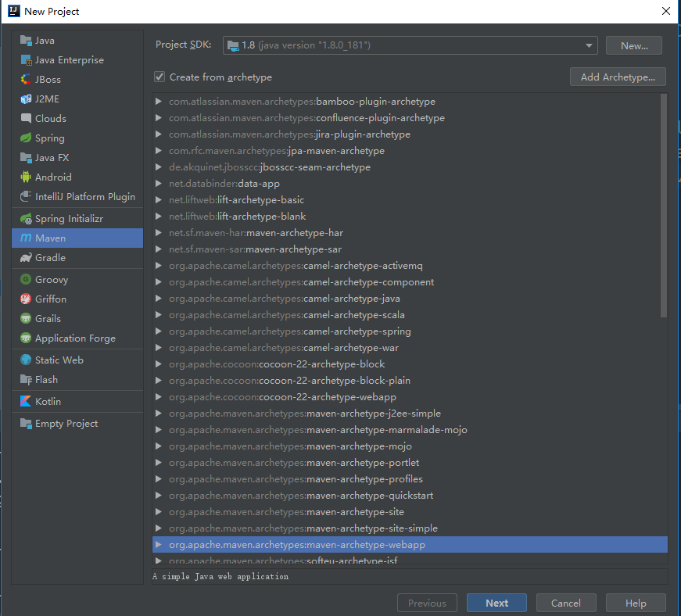Click the Next button
This screenshot has width=681, height=616.
[496, 603]
